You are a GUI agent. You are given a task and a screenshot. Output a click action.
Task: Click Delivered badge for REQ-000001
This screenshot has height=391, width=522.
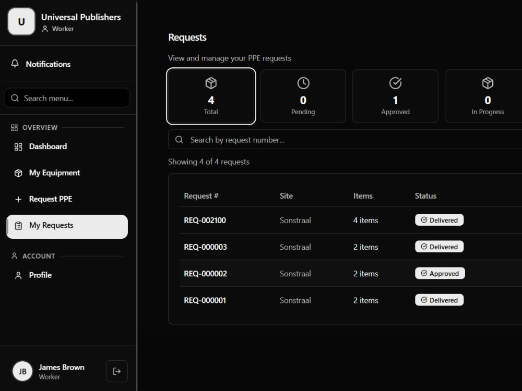tap(439, 300)
